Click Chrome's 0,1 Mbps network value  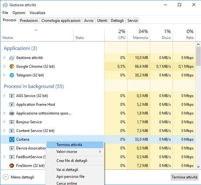tap(186, 67)
